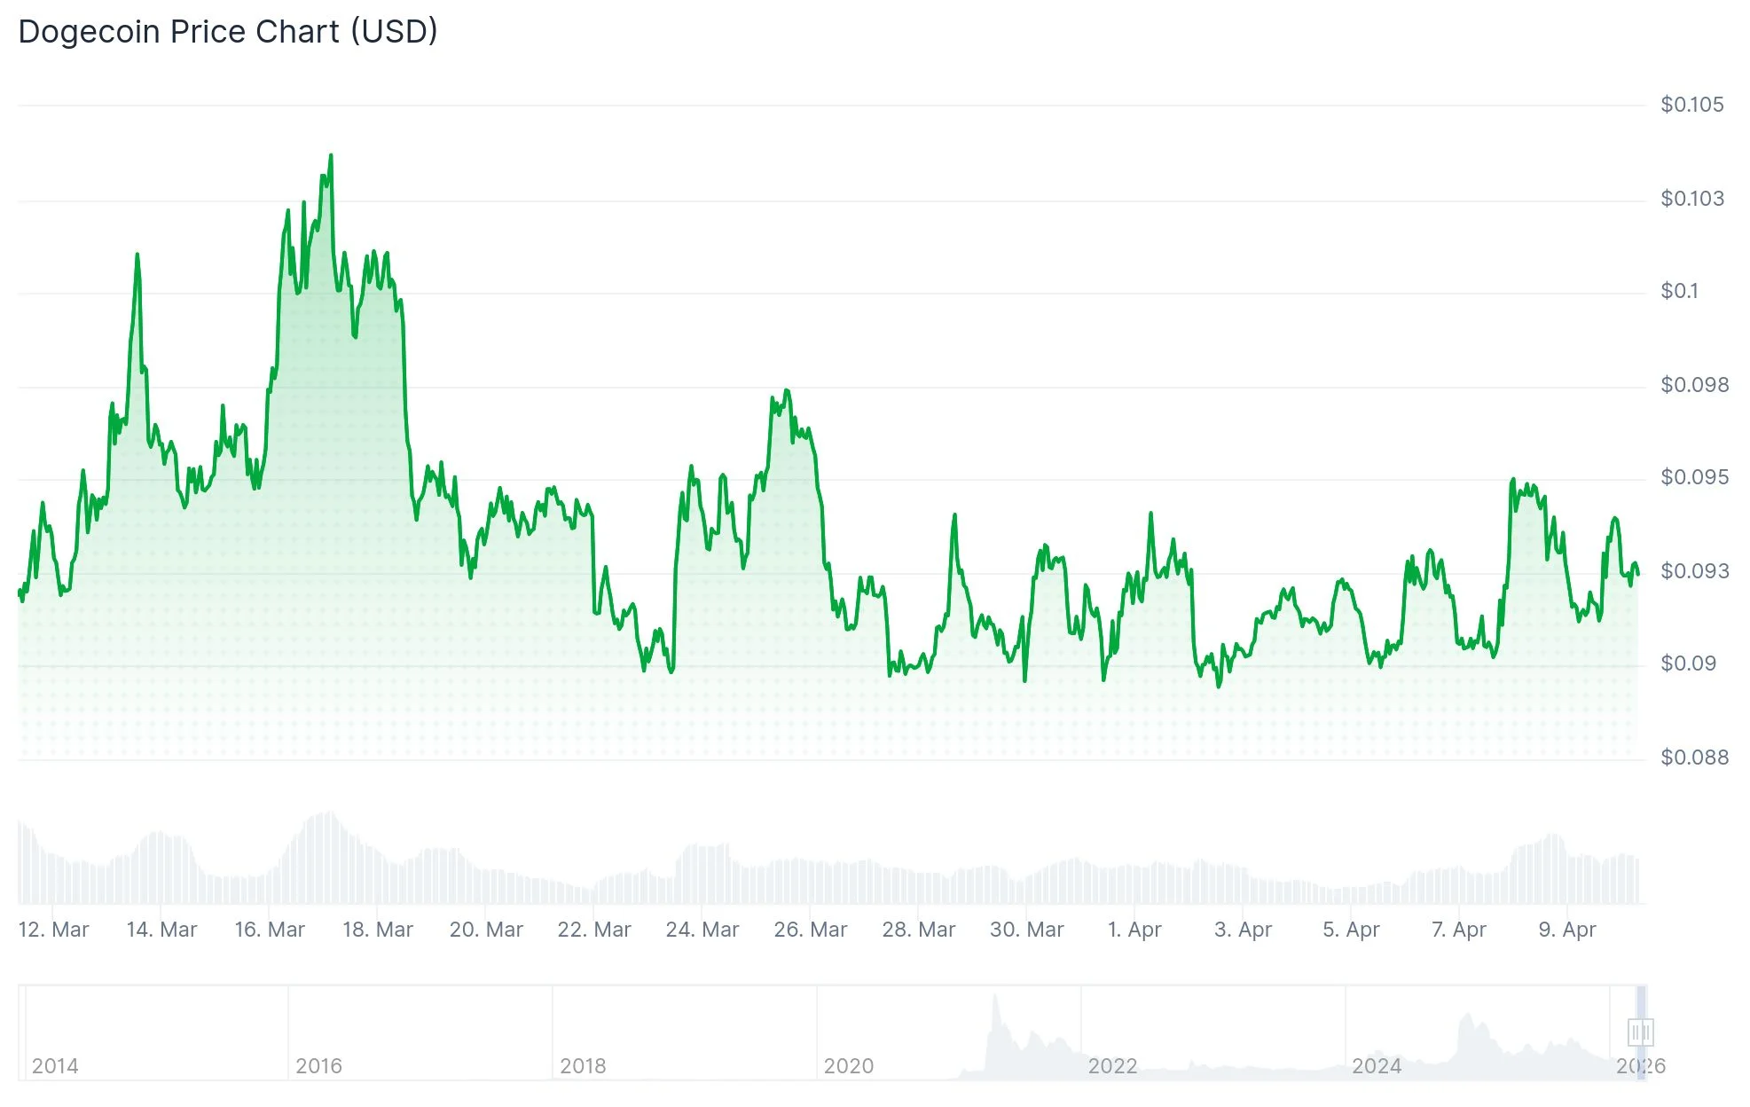Select the 24. Mar date axis label
Image resolution: width=1750 pixels, height=1107 pixels.
(x=702, y=930)
